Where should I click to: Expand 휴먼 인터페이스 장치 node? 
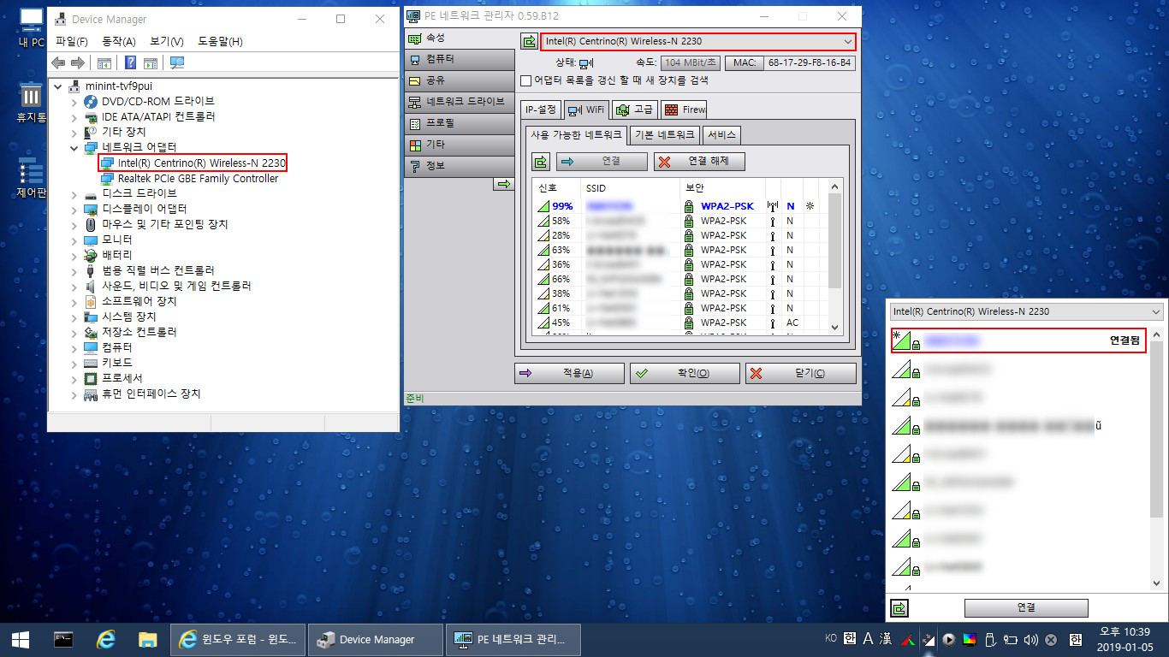[76, 394]
